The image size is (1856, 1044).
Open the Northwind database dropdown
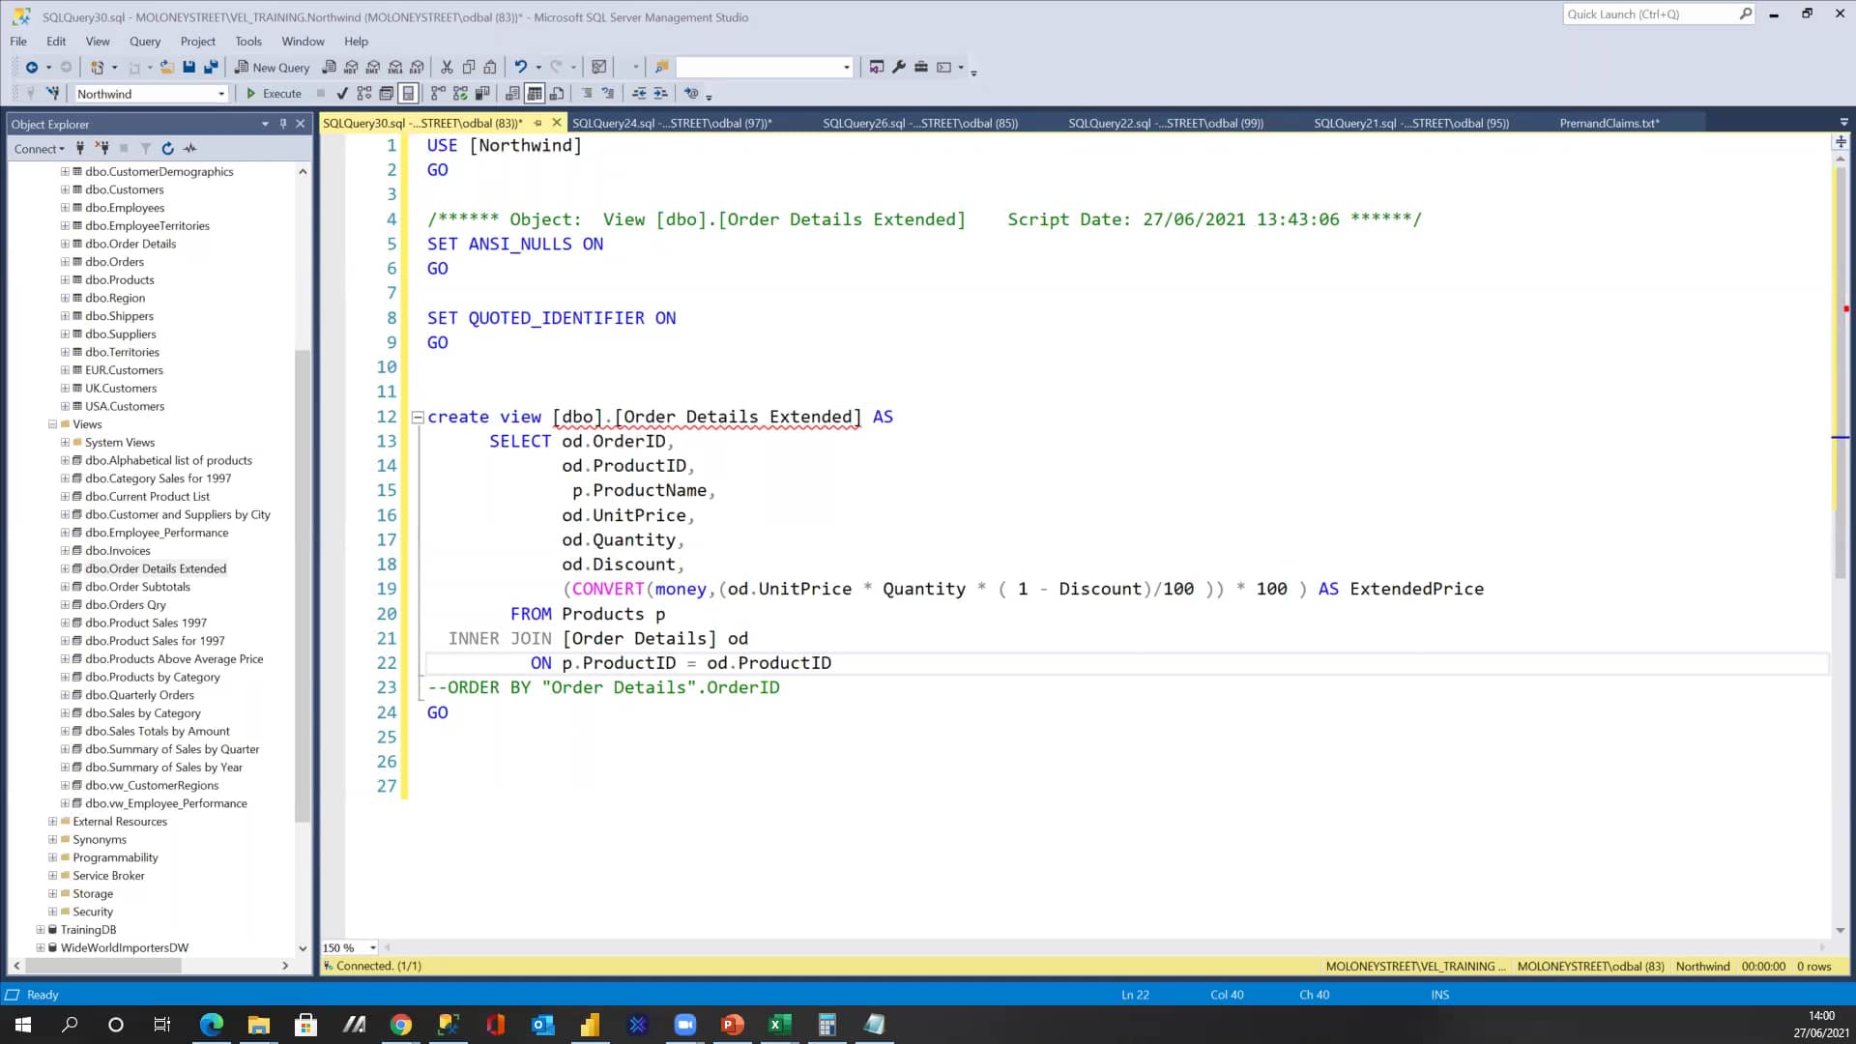coord(220,93)
